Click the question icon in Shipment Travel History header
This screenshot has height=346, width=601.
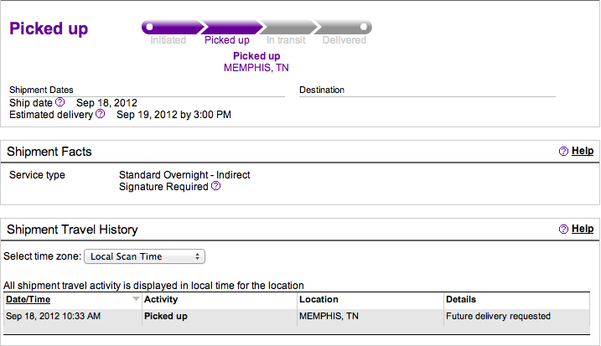(x=563, y=230)
